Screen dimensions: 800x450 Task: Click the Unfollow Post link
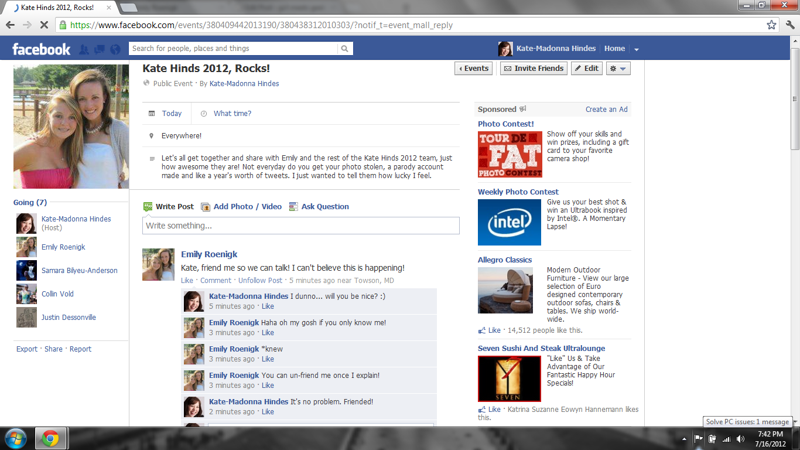tap(260, 281)
